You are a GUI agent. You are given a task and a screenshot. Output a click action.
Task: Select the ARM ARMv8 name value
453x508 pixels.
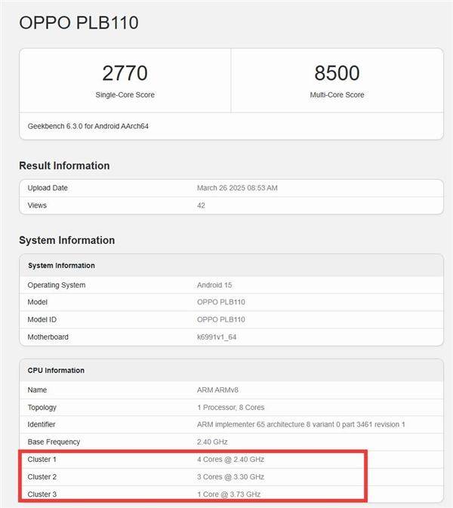click(217, 390)
